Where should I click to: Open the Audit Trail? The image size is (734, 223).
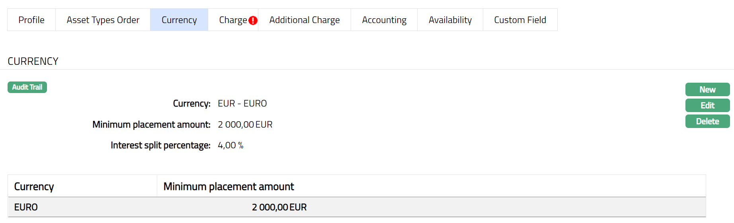(27, 87)
